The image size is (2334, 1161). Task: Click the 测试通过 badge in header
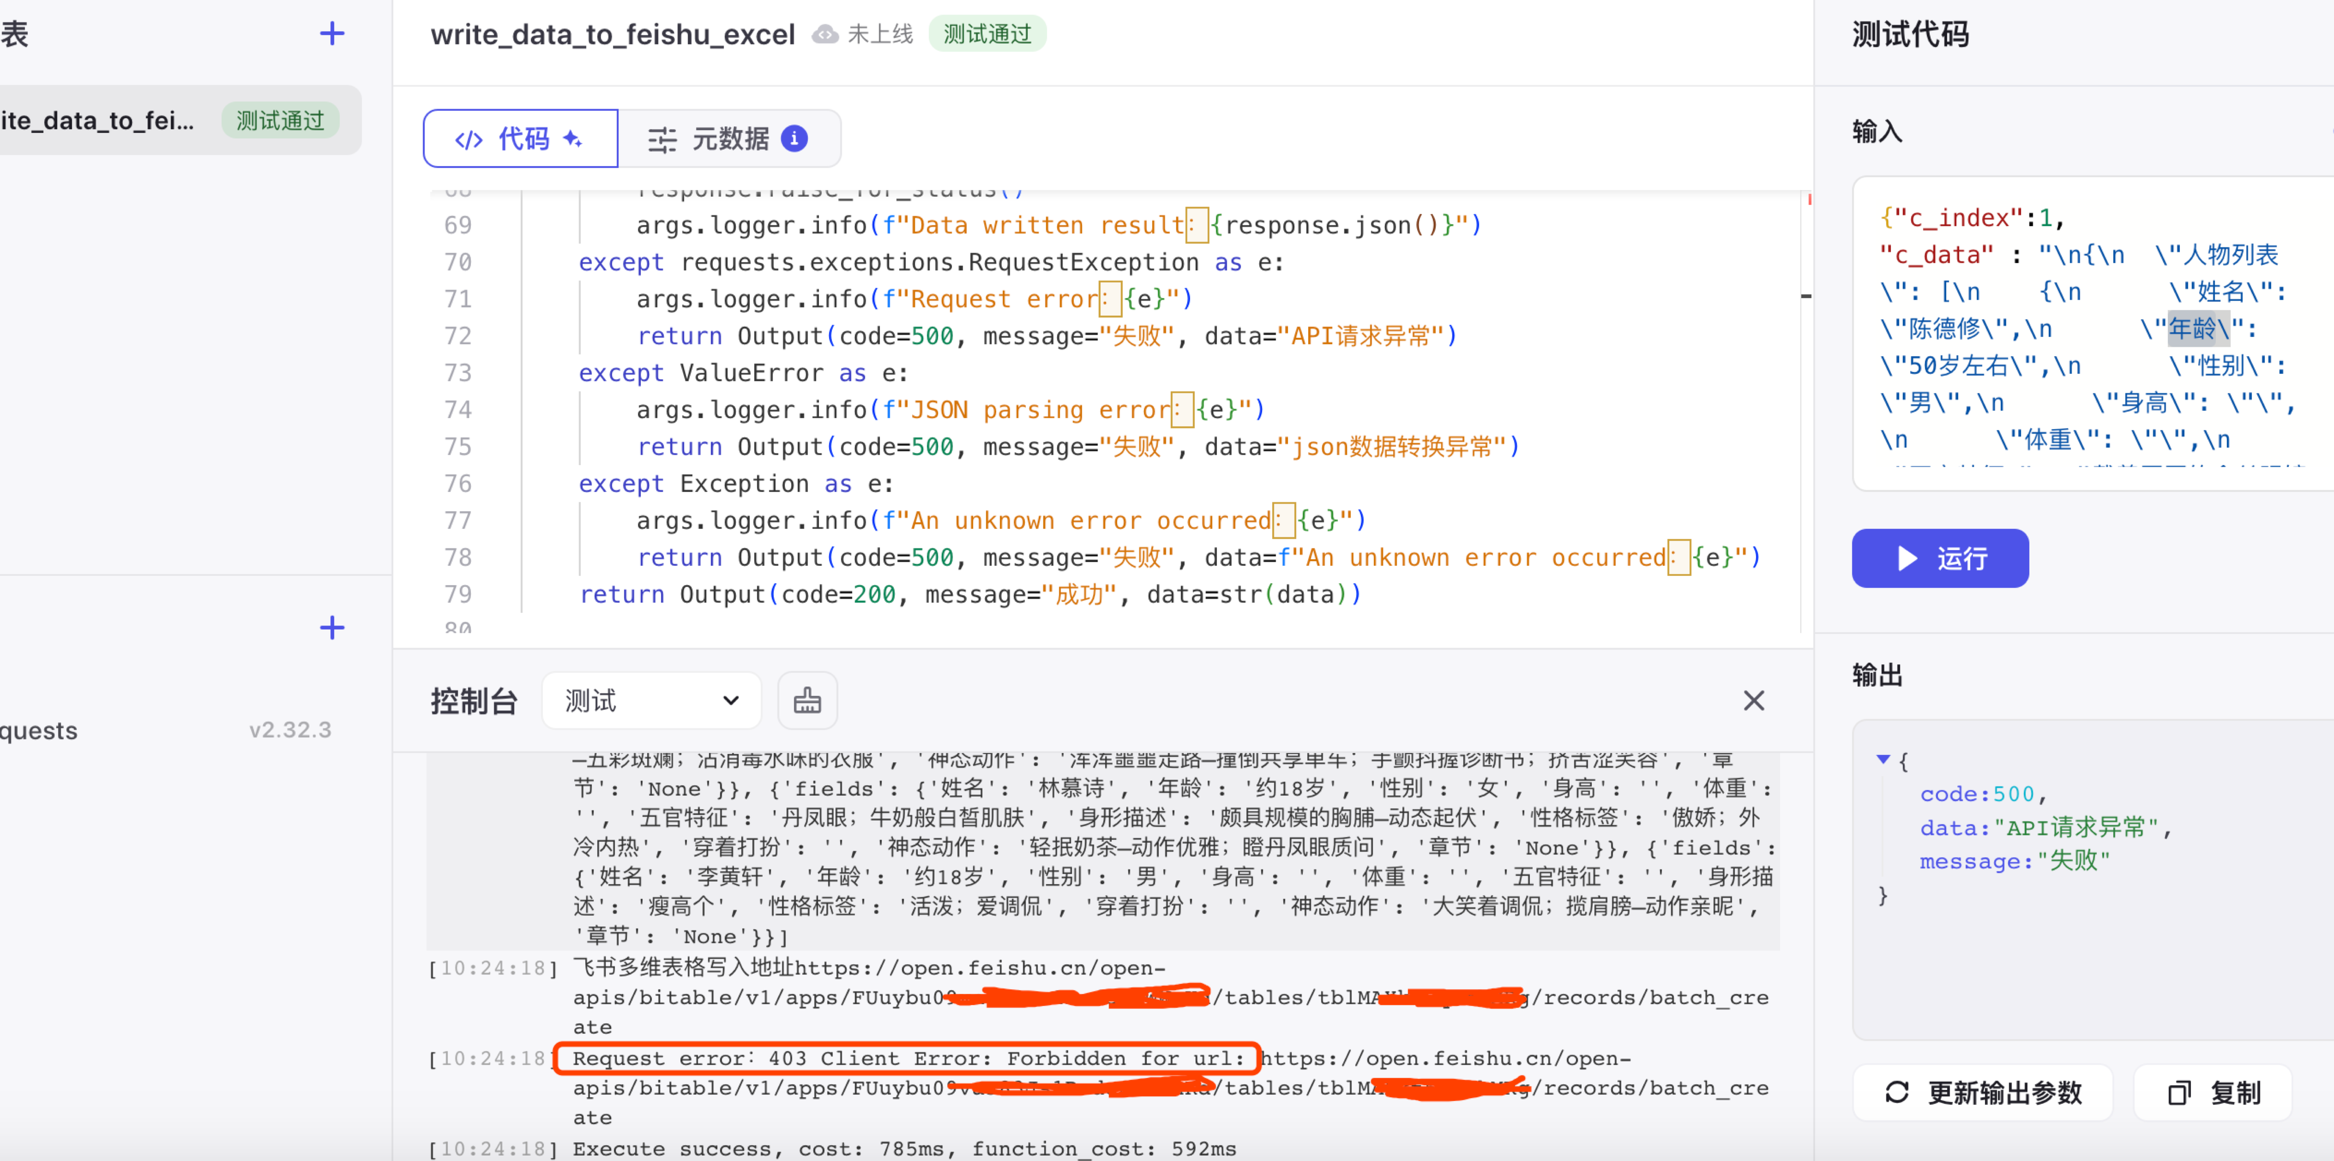[x=987, y=35]
